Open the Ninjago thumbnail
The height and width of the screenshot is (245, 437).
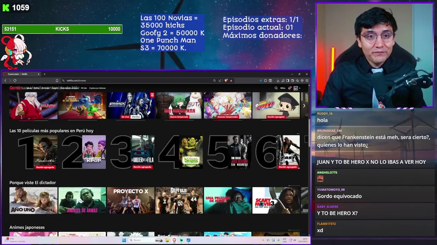point(82,105)
